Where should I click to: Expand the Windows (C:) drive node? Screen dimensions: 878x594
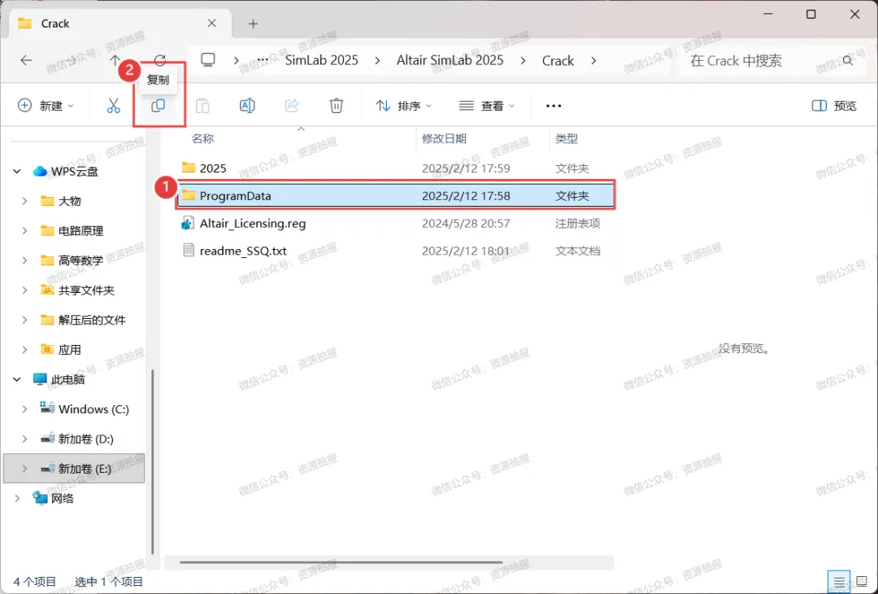coord(24,409)
